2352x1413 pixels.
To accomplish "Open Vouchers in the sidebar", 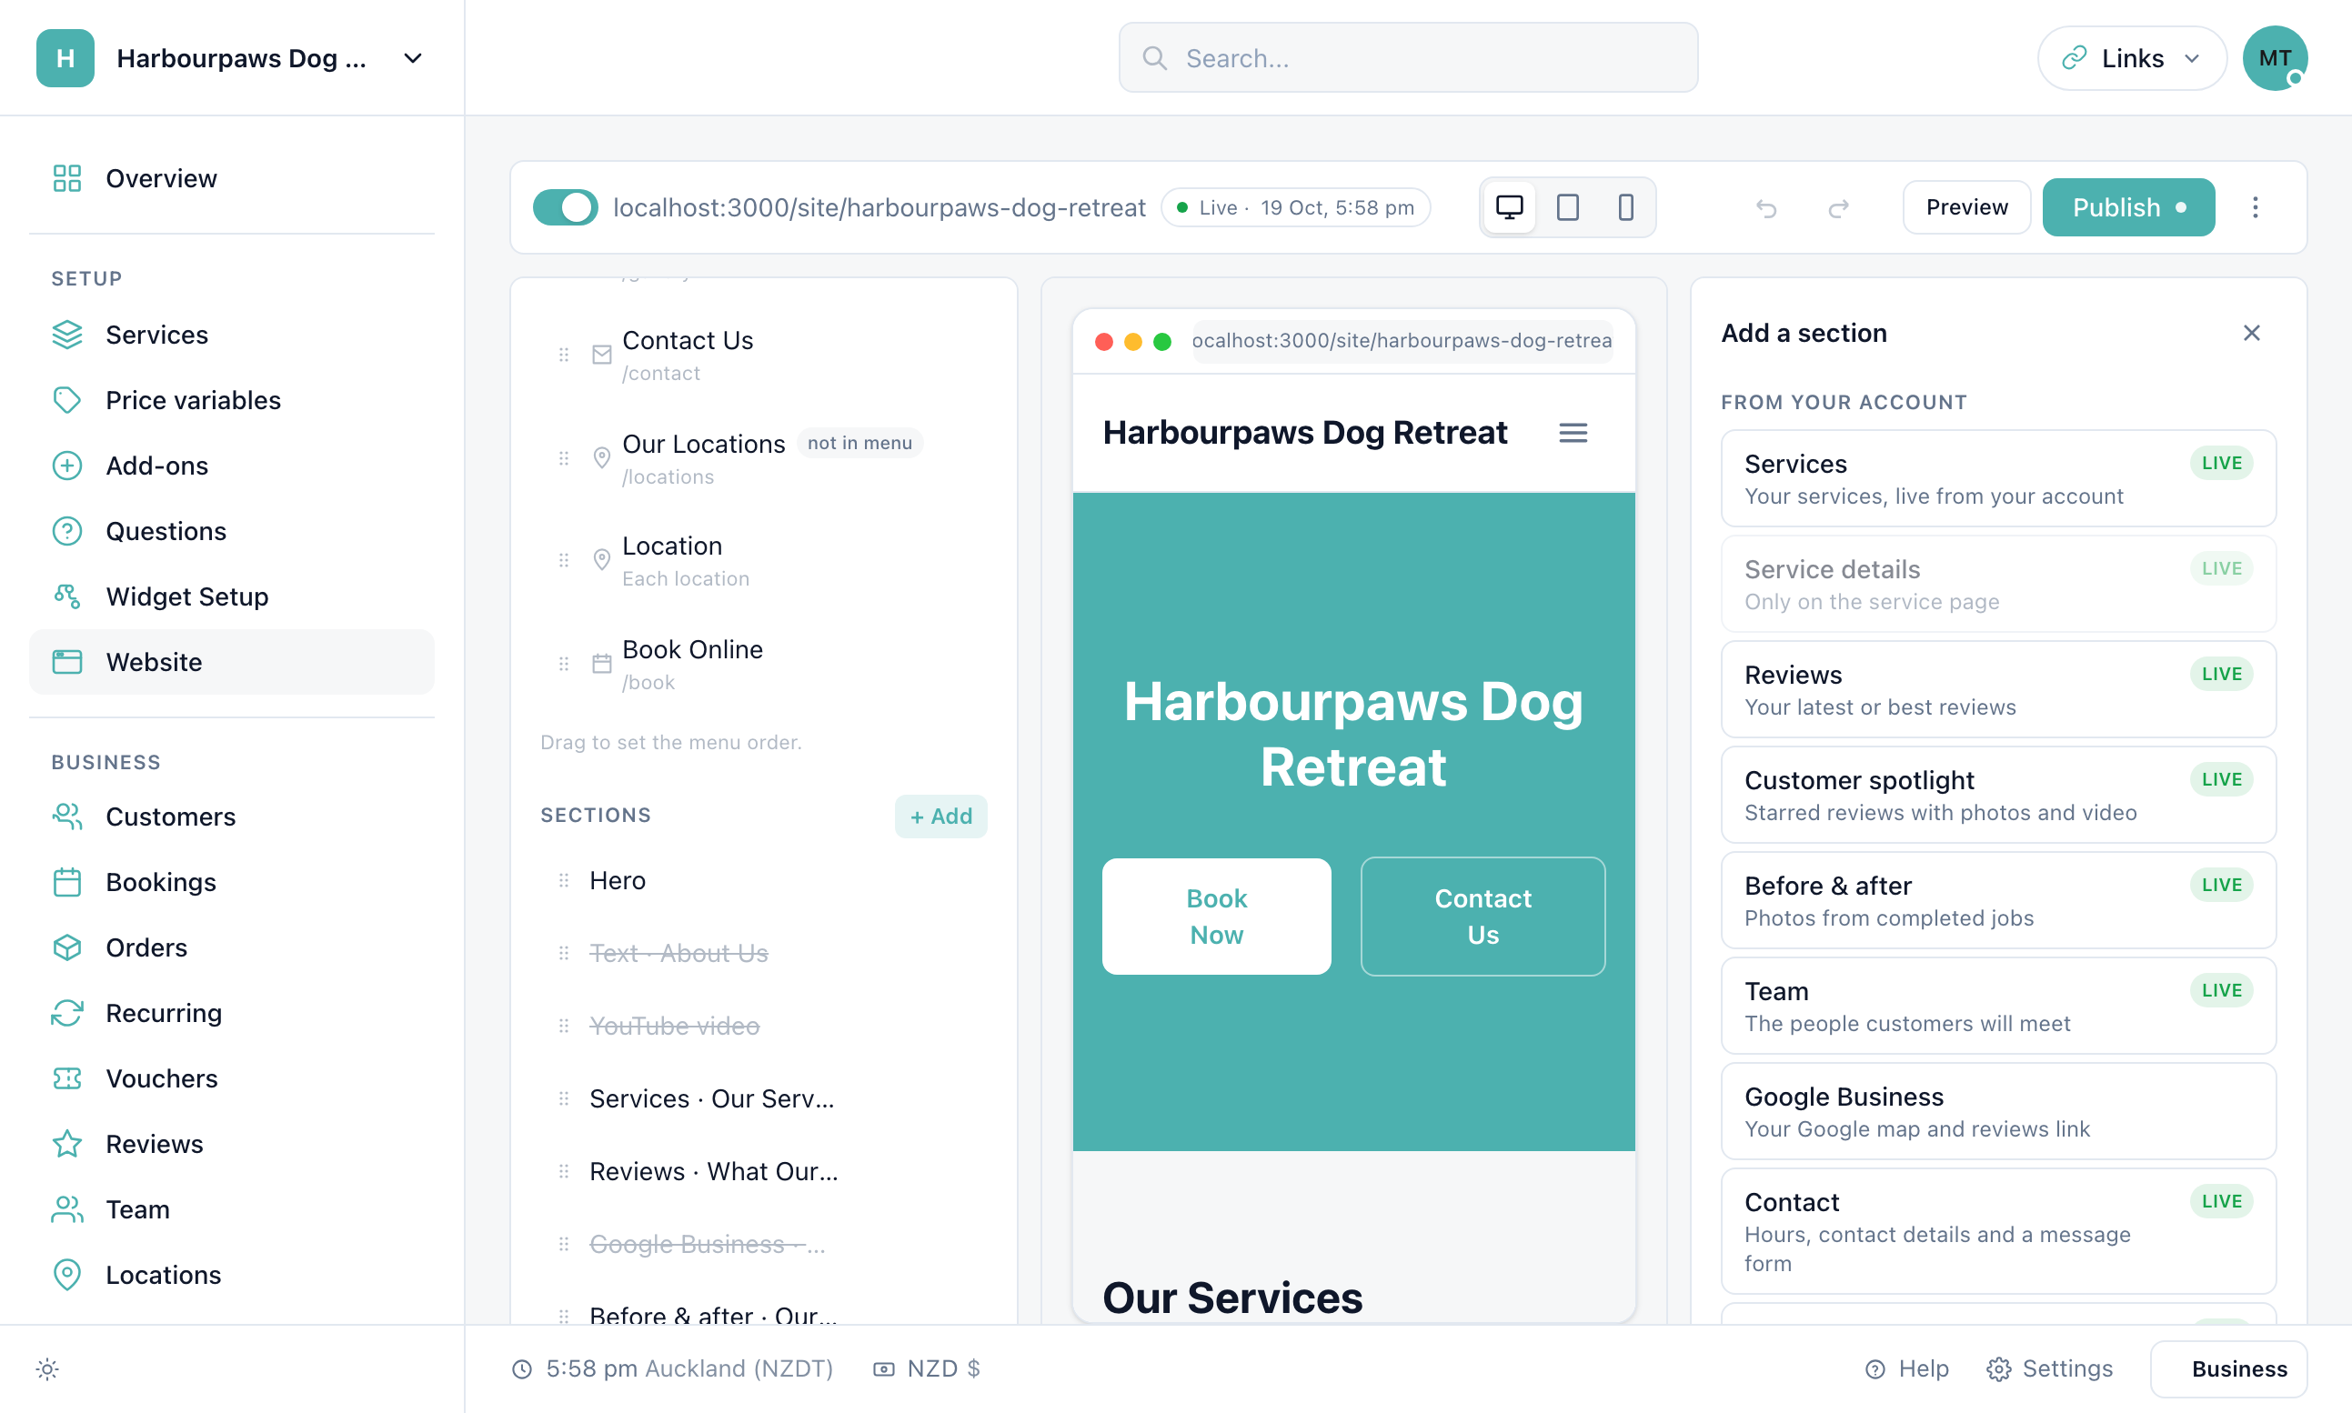I will coord(231,1078).
